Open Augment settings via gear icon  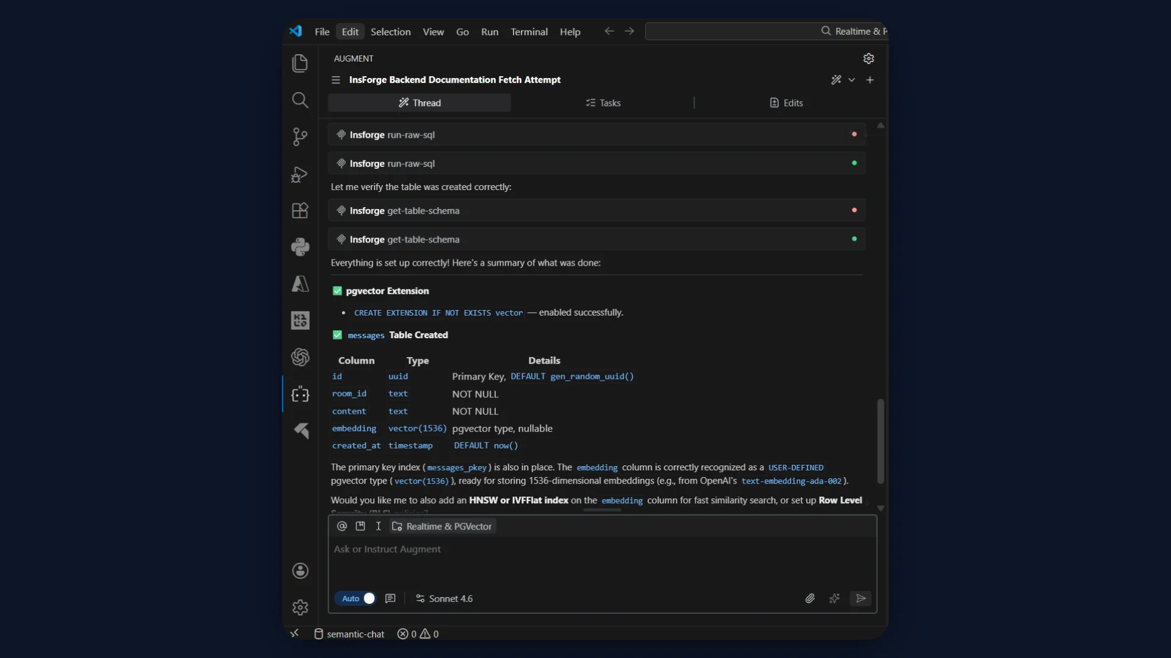(868, 58)
